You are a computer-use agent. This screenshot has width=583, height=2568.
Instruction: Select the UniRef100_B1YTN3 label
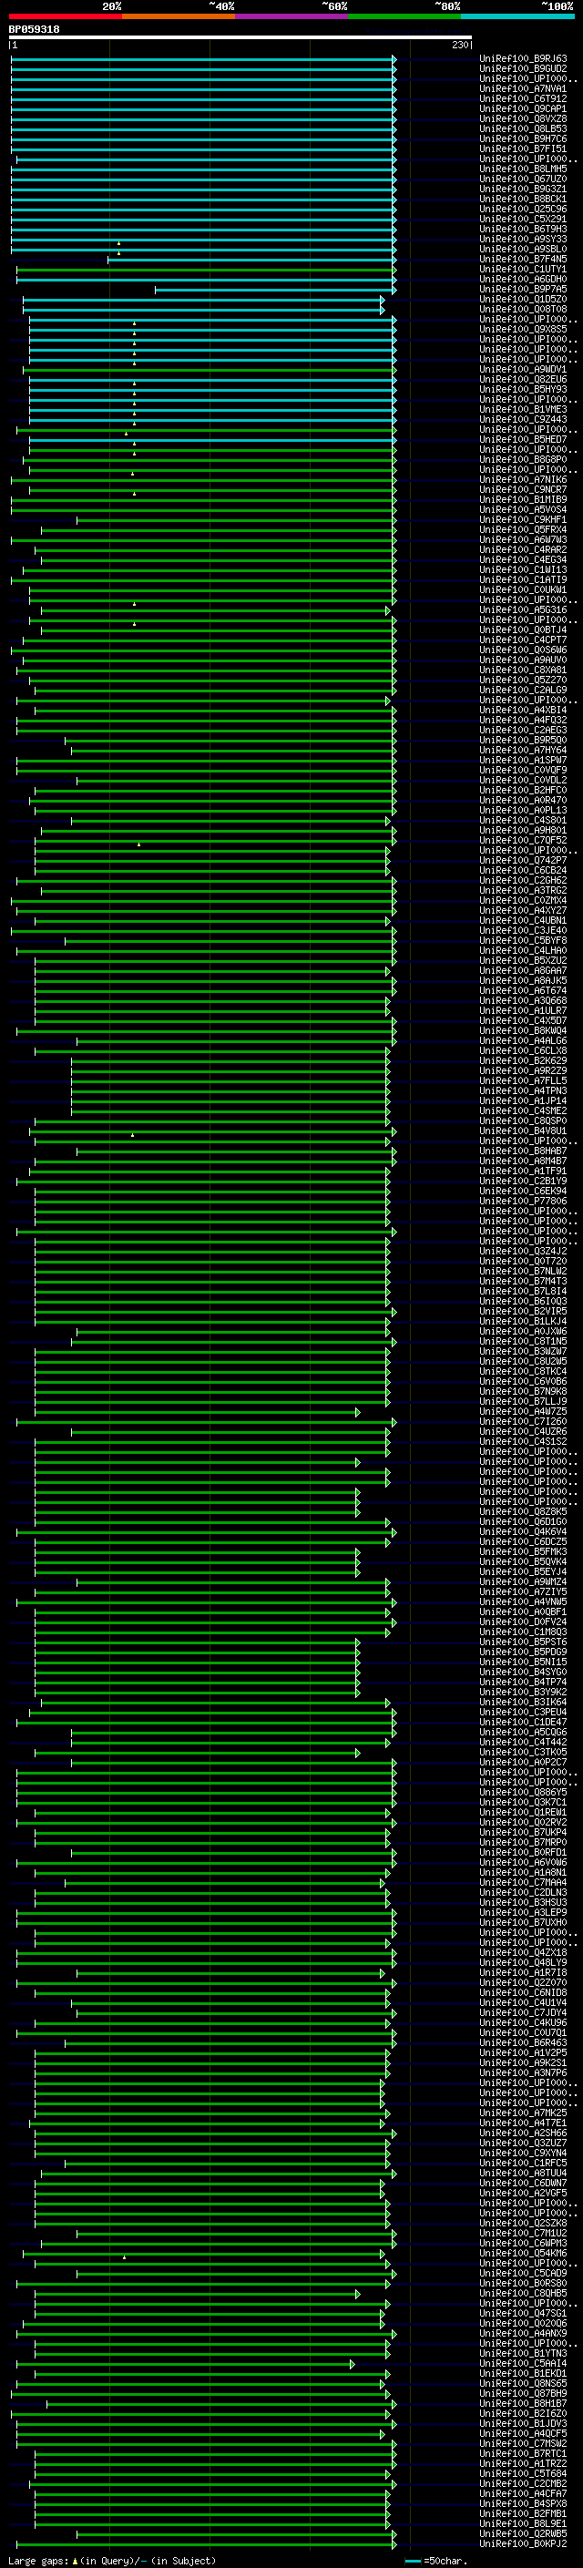tap(523, 2353)
